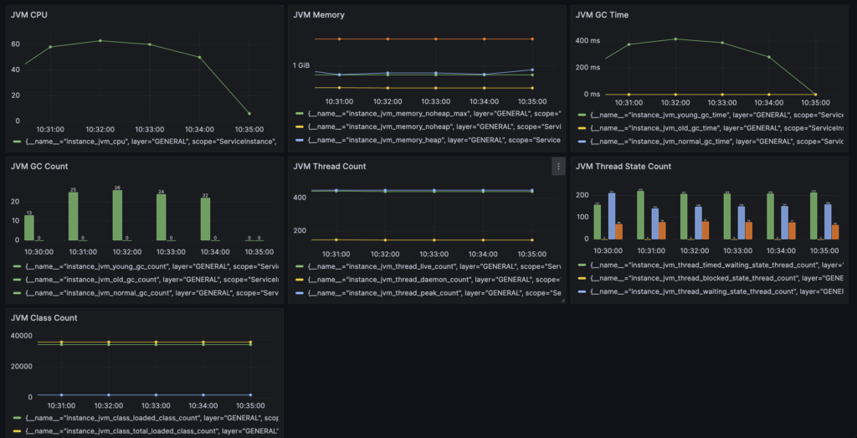
Task: Open the JVM GC Time panel title menu
Action: [x=603, y=15]
